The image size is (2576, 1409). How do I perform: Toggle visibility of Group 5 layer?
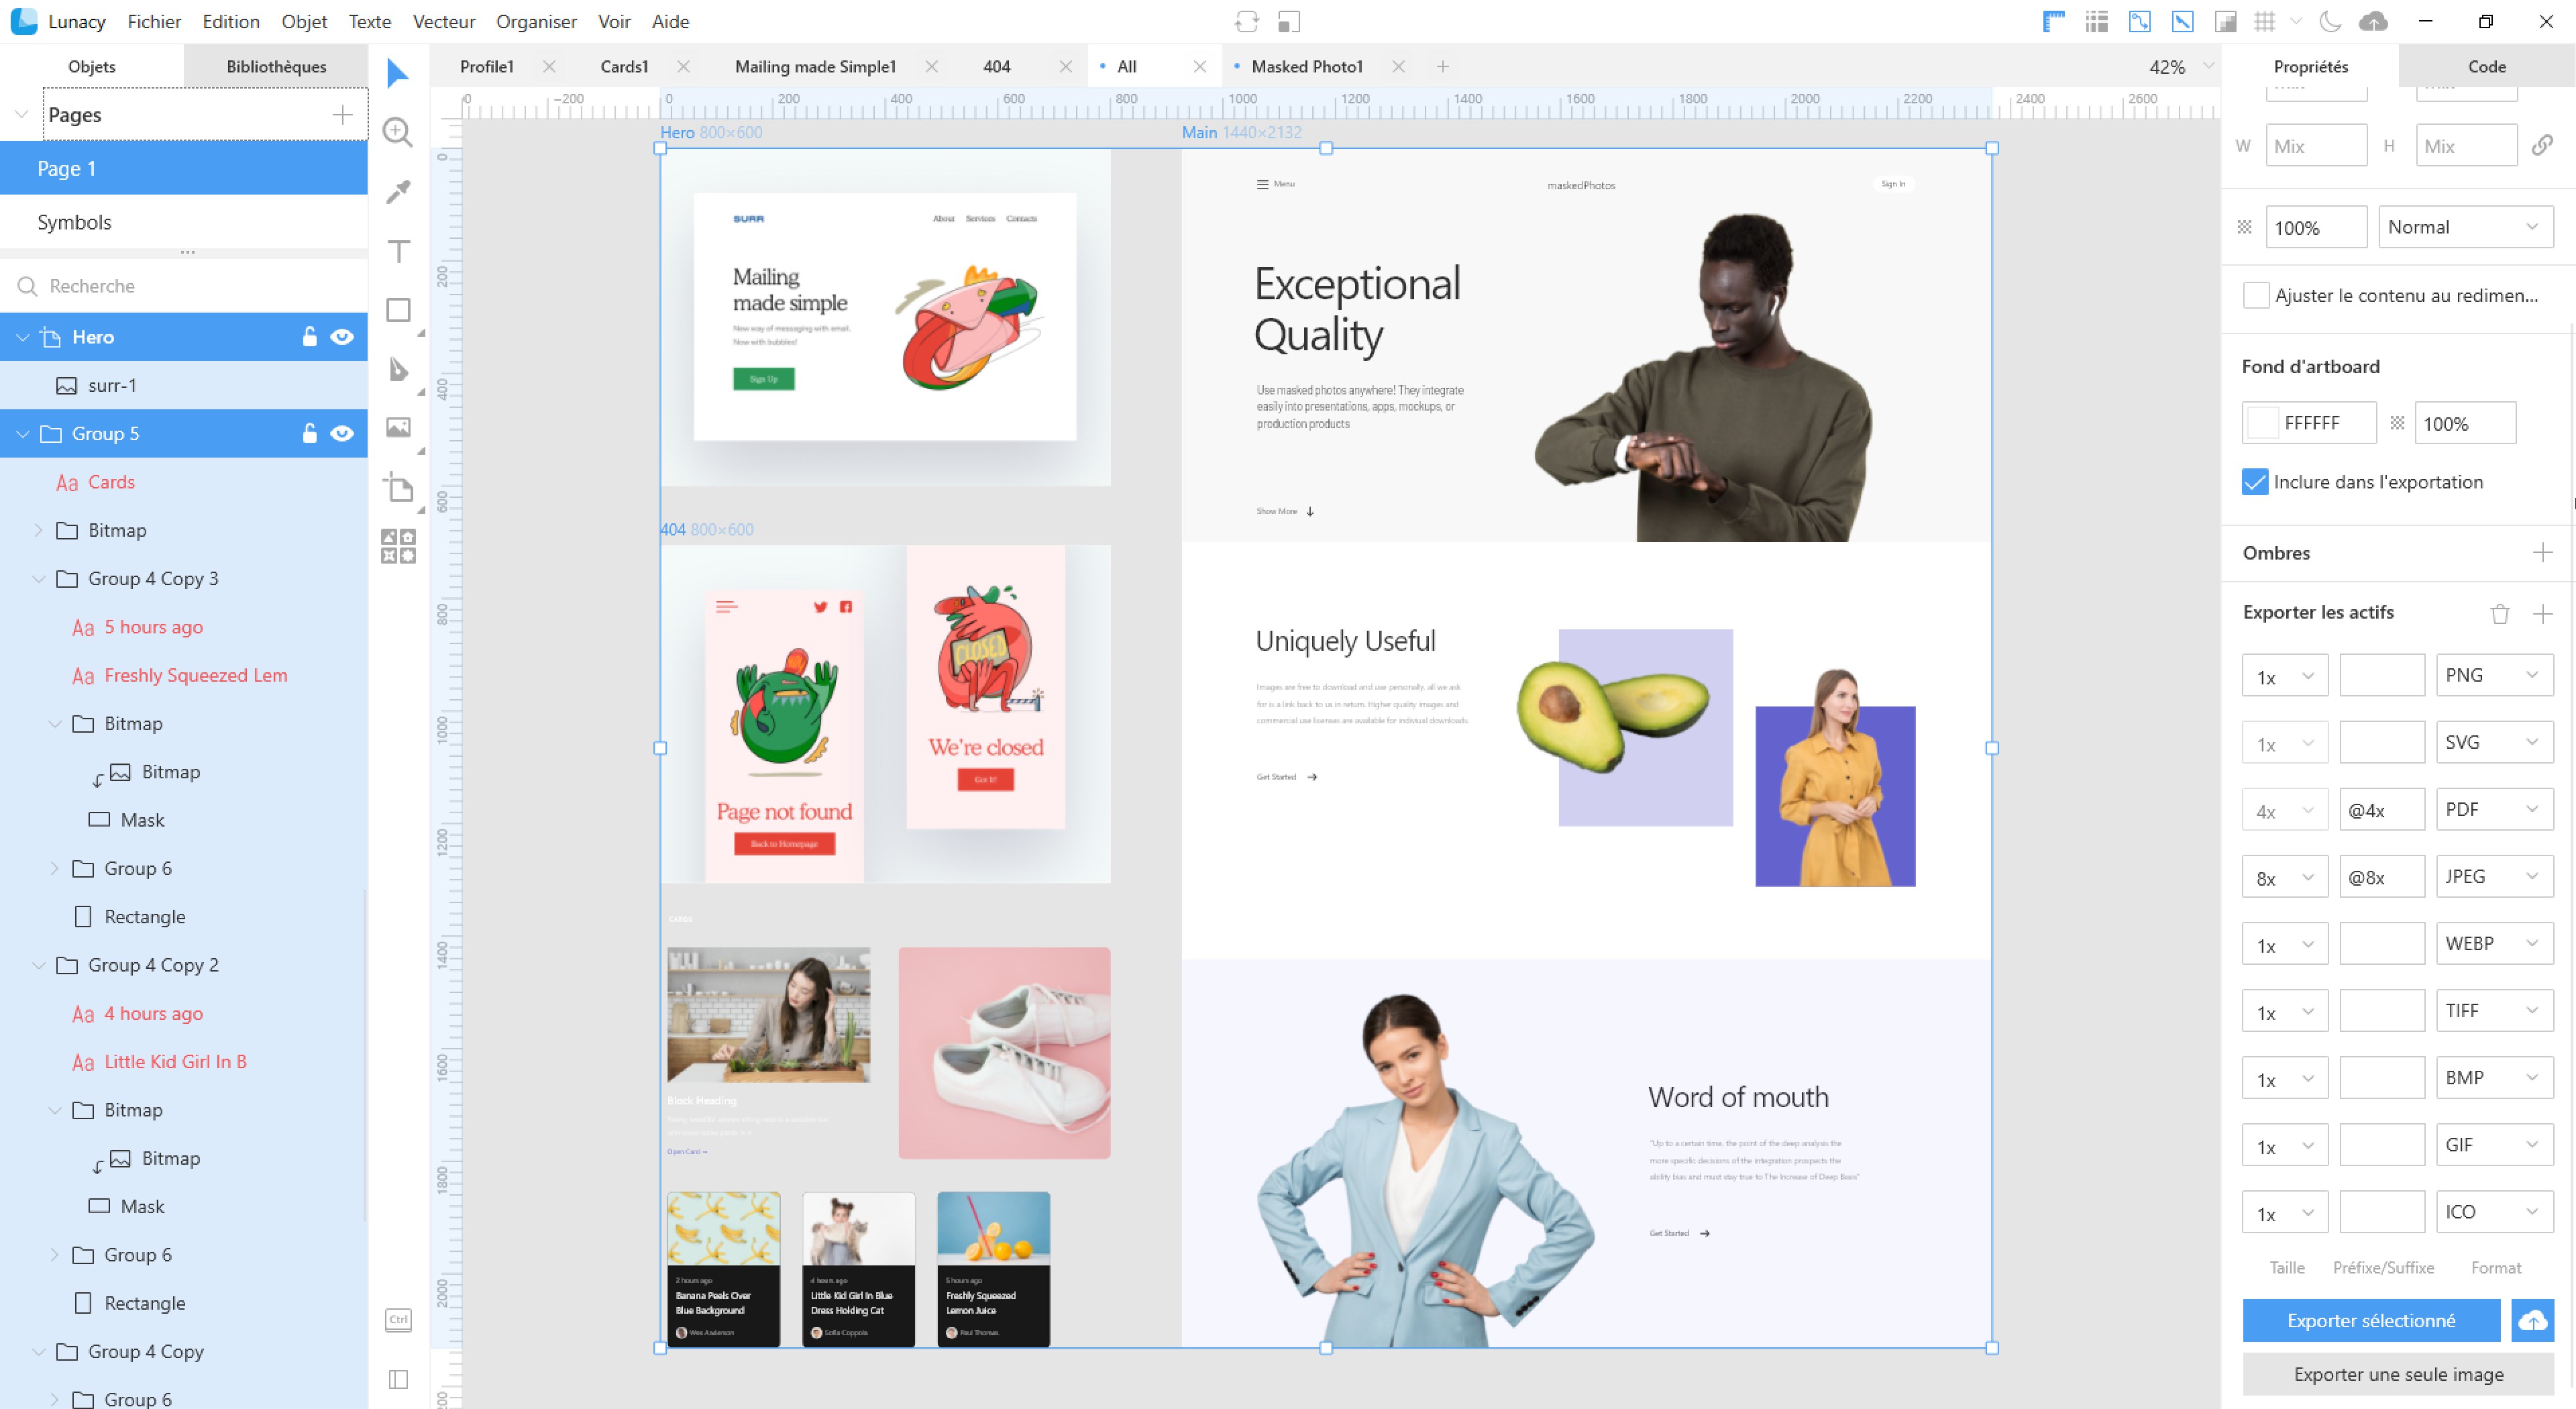click(342, 433)
